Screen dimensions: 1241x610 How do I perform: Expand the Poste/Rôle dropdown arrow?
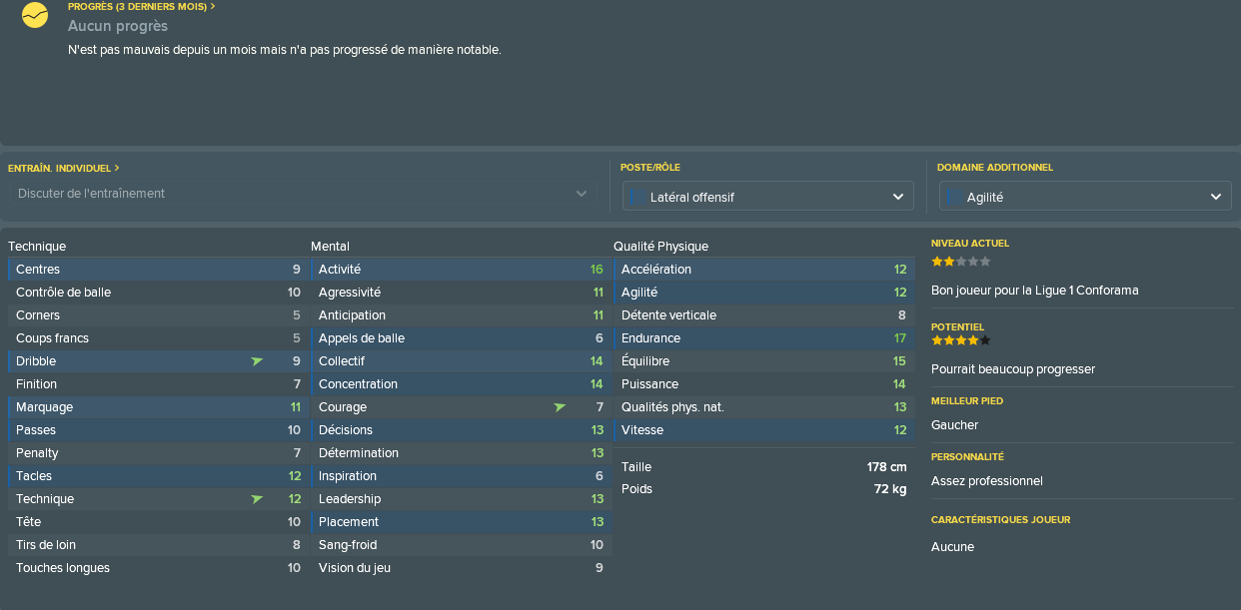[x=897, y=197]
